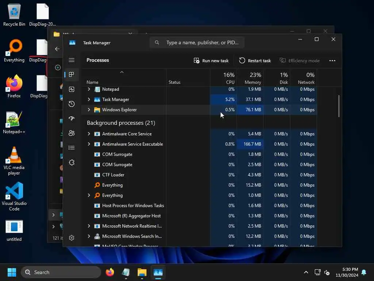Open Startup apps page in sidebar
This screenshot has width=374, height=281.
pyautogui.click(x=72, y=118)
